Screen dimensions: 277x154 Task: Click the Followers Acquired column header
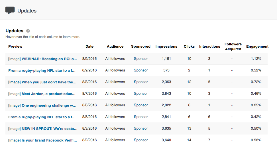tap(233, 47)
